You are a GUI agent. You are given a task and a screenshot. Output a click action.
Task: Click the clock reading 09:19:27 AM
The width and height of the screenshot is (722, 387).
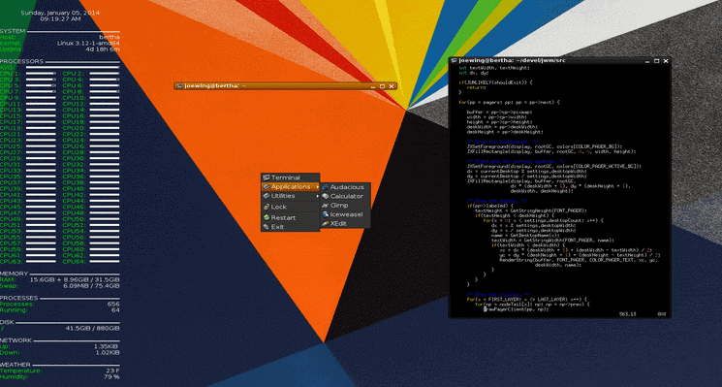pos(60,18)
